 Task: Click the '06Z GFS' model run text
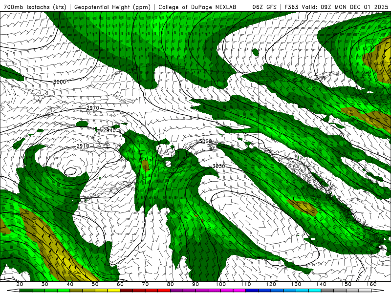point(264,7)
